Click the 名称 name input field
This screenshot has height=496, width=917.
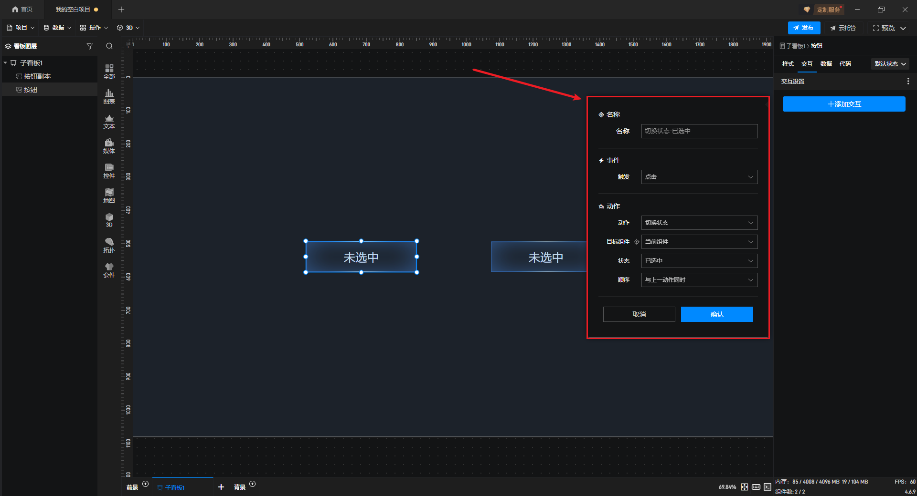click(x=699, y=131)
